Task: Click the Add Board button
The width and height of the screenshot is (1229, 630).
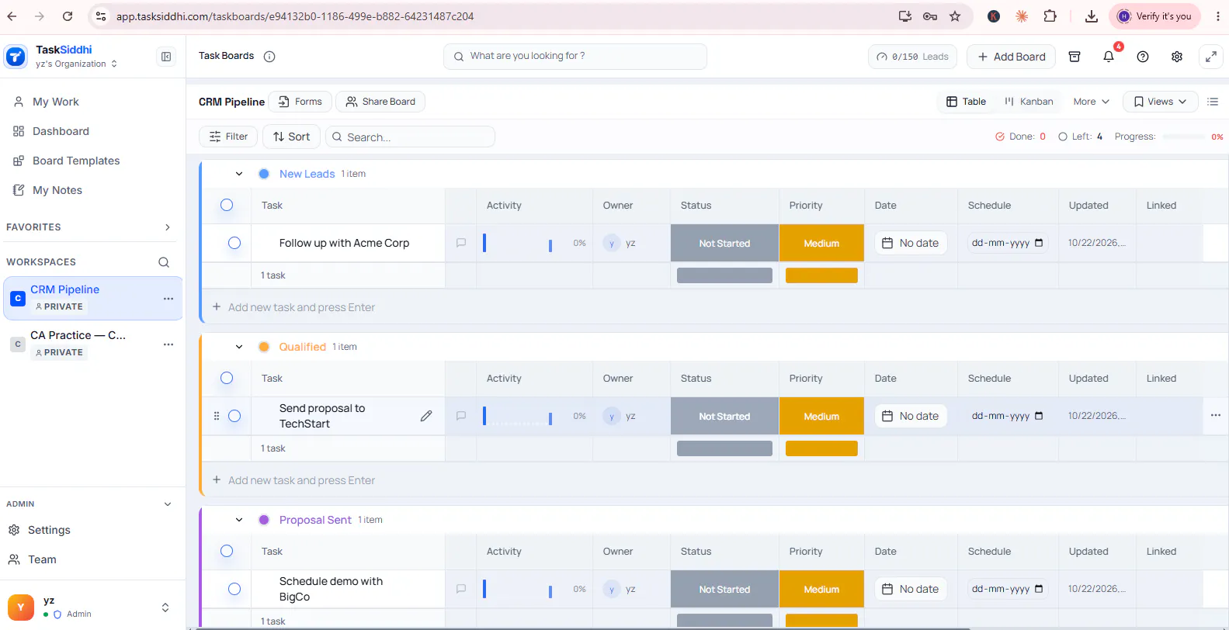Action: [1011, 57]
